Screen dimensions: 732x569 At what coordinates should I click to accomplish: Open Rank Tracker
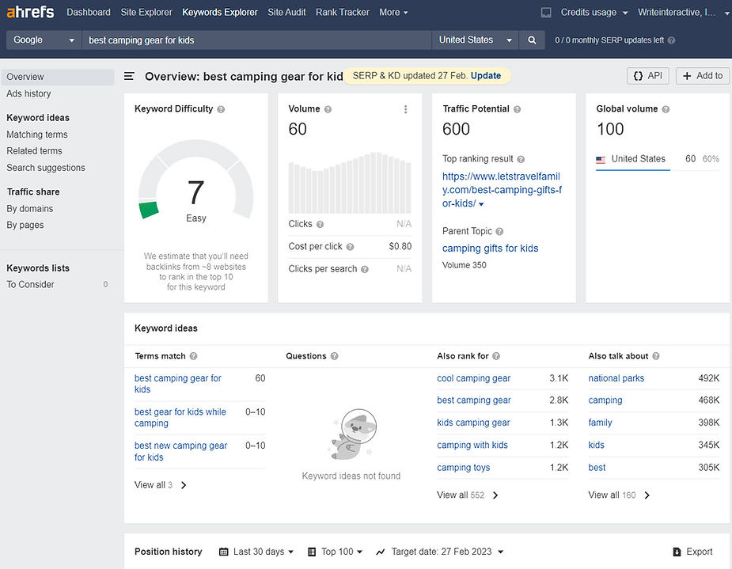point(343,13)
